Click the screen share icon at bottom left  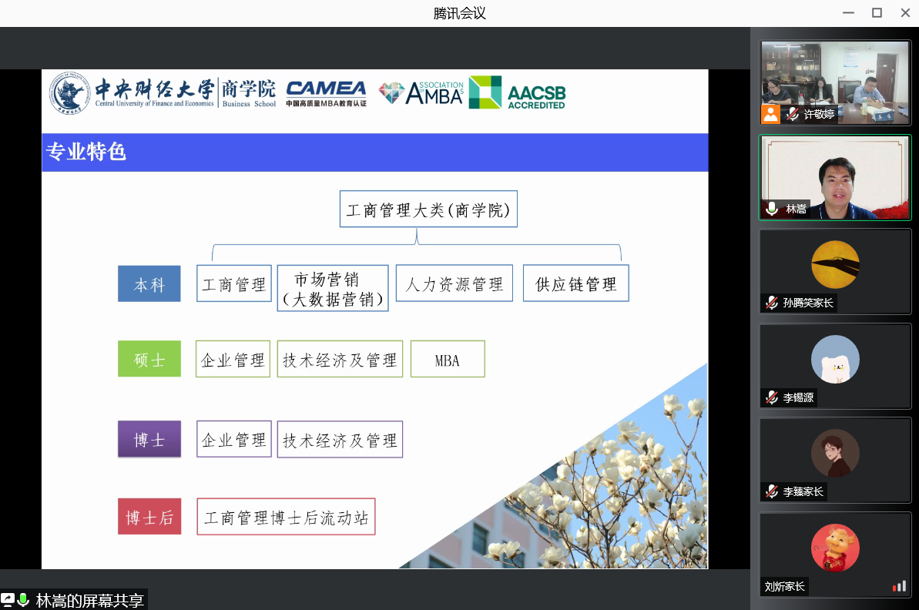coord(8,600)
